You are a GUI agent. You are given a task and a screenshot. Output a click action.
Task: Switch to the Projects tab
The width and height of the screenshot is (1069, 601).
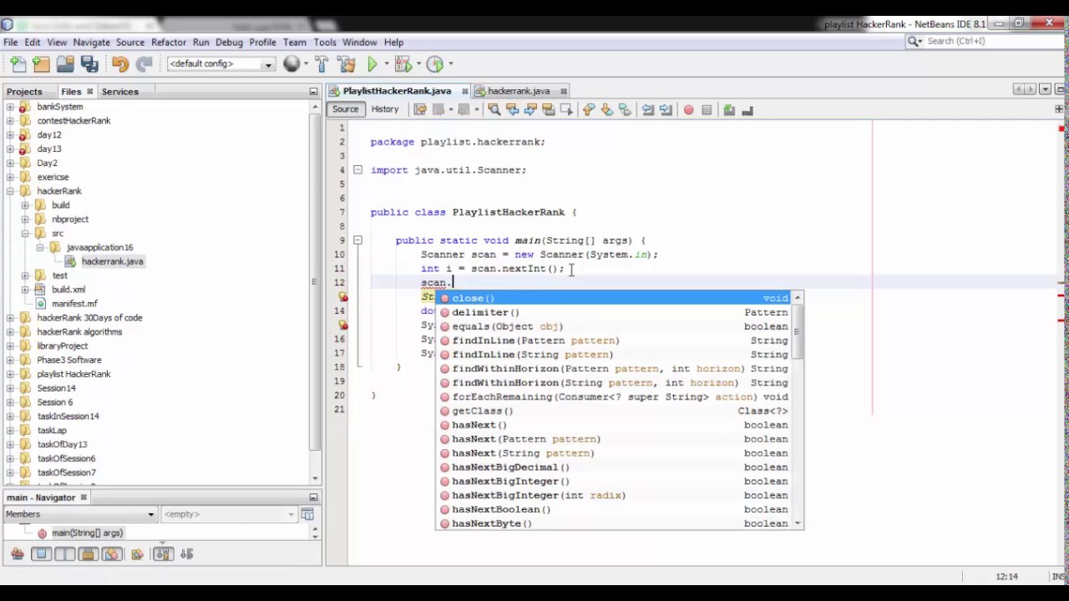click(x=24, y=92)
